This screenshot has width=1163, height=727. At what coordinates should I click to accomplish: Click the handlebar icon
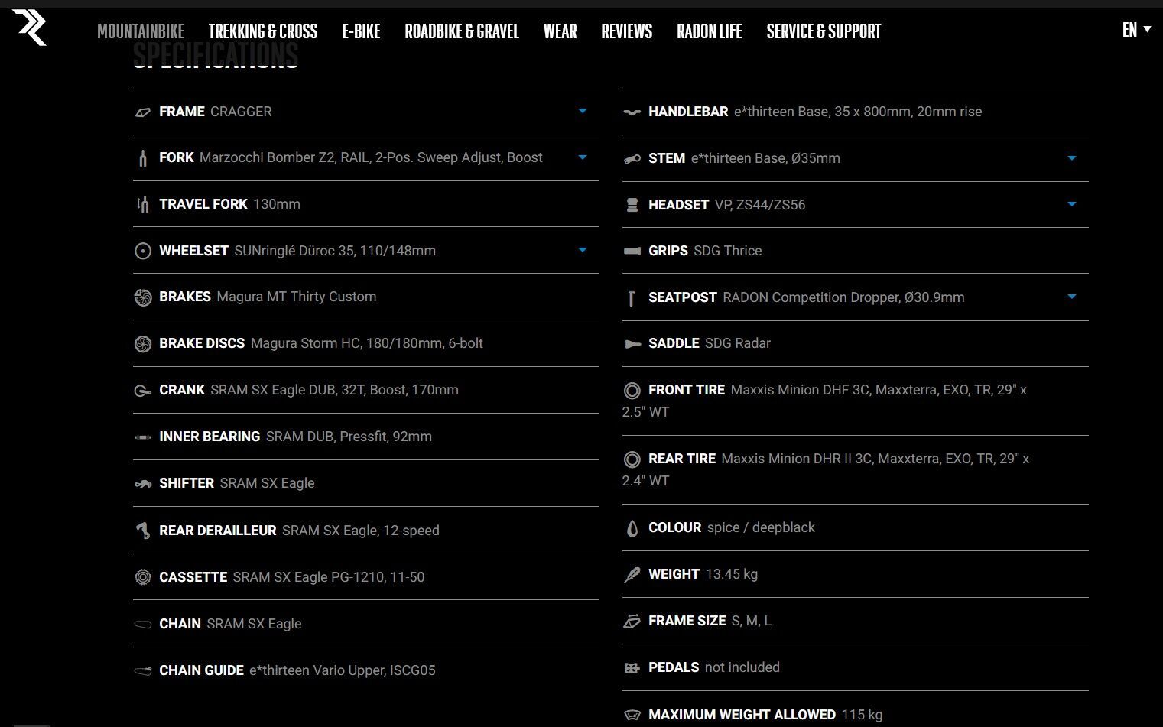(632, 112)
